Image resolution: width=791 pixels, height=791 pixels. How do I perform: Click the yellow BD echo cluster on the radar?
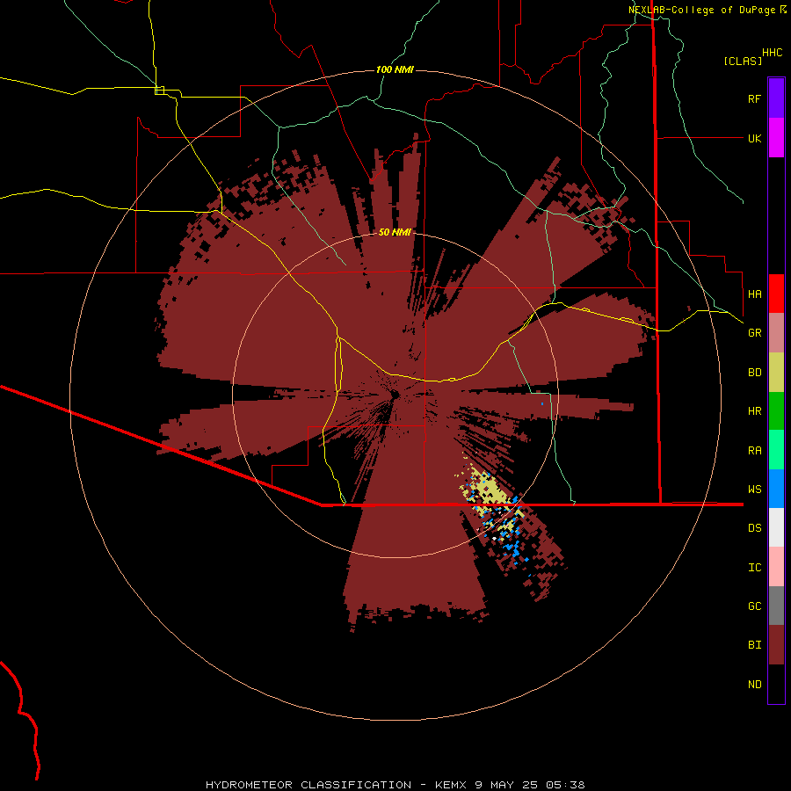tap(490, 490)
